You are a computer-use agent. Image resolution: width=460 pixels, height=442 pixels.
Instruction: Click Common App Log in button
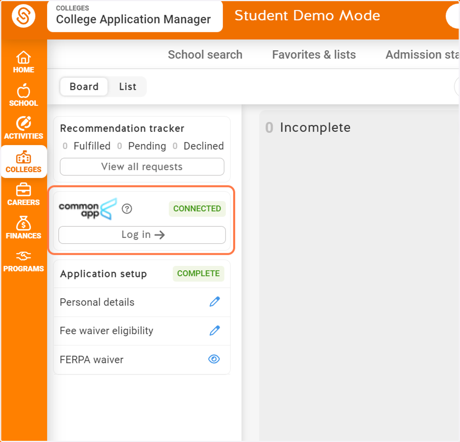pyautogui.click(x=142, y=235)
